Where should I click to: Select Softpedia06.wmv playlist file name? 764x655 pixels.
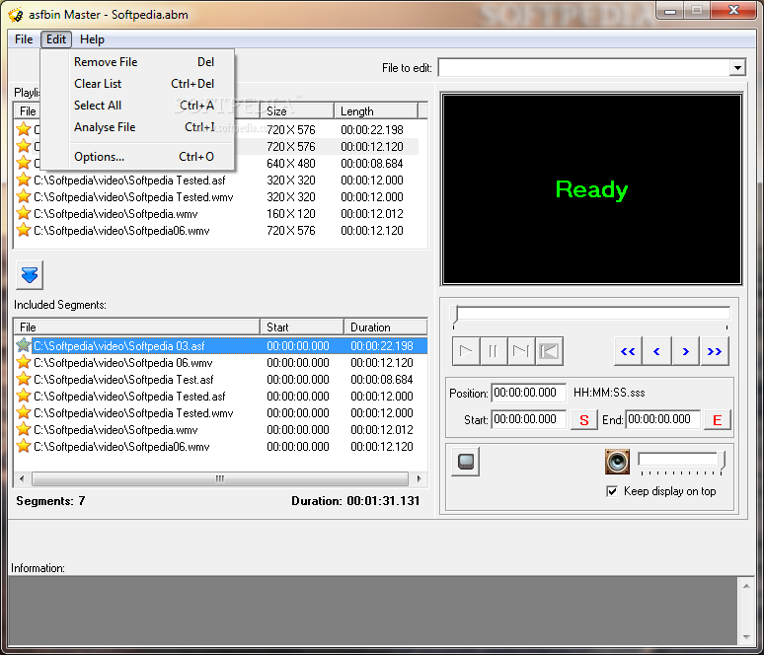tap(121, 231)
